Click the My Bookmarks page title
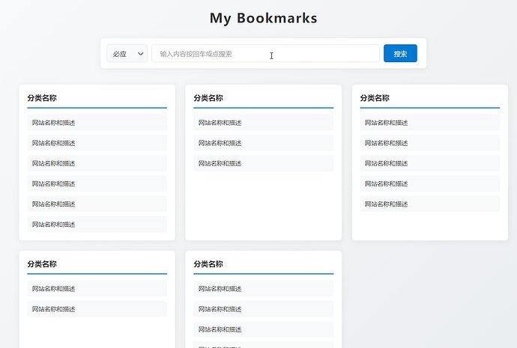This screenshot has width=517, height=348. pos(263,18)
